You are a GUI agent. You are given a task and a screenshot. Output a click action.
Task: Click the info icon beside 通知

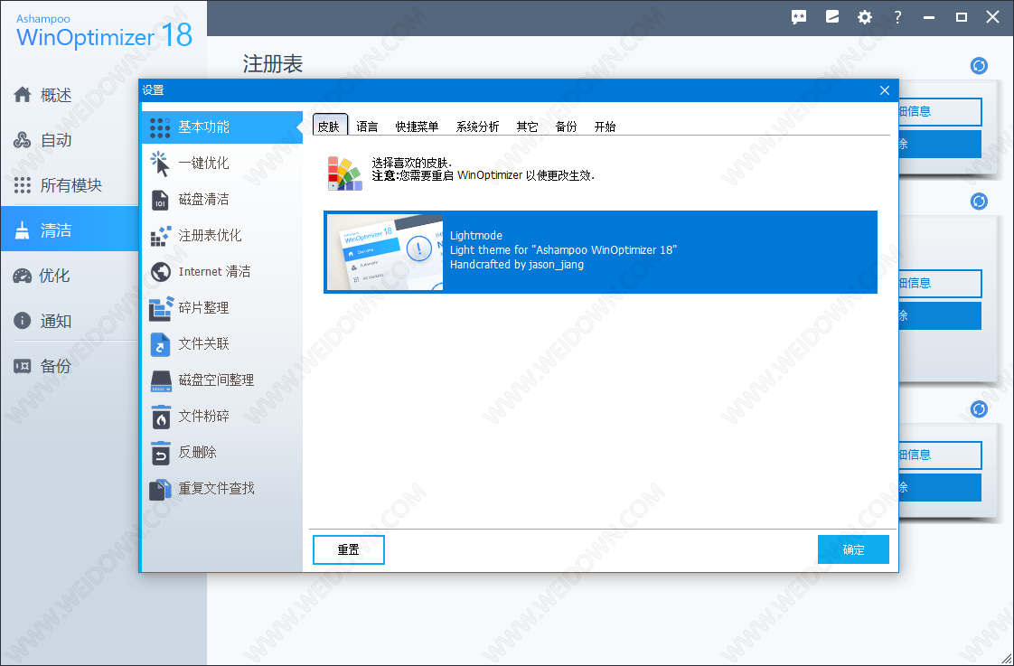coord(23,321)
